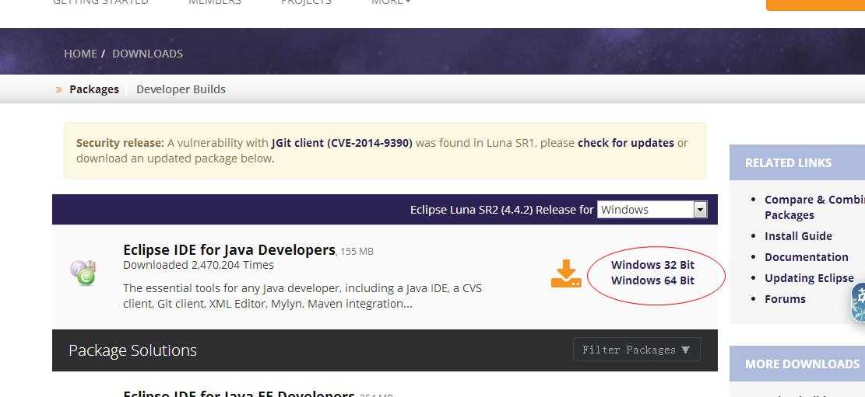This screenshot has width=865, height=397.
Task: Click the 155 MB size label
Action: (x=357, y=252)
